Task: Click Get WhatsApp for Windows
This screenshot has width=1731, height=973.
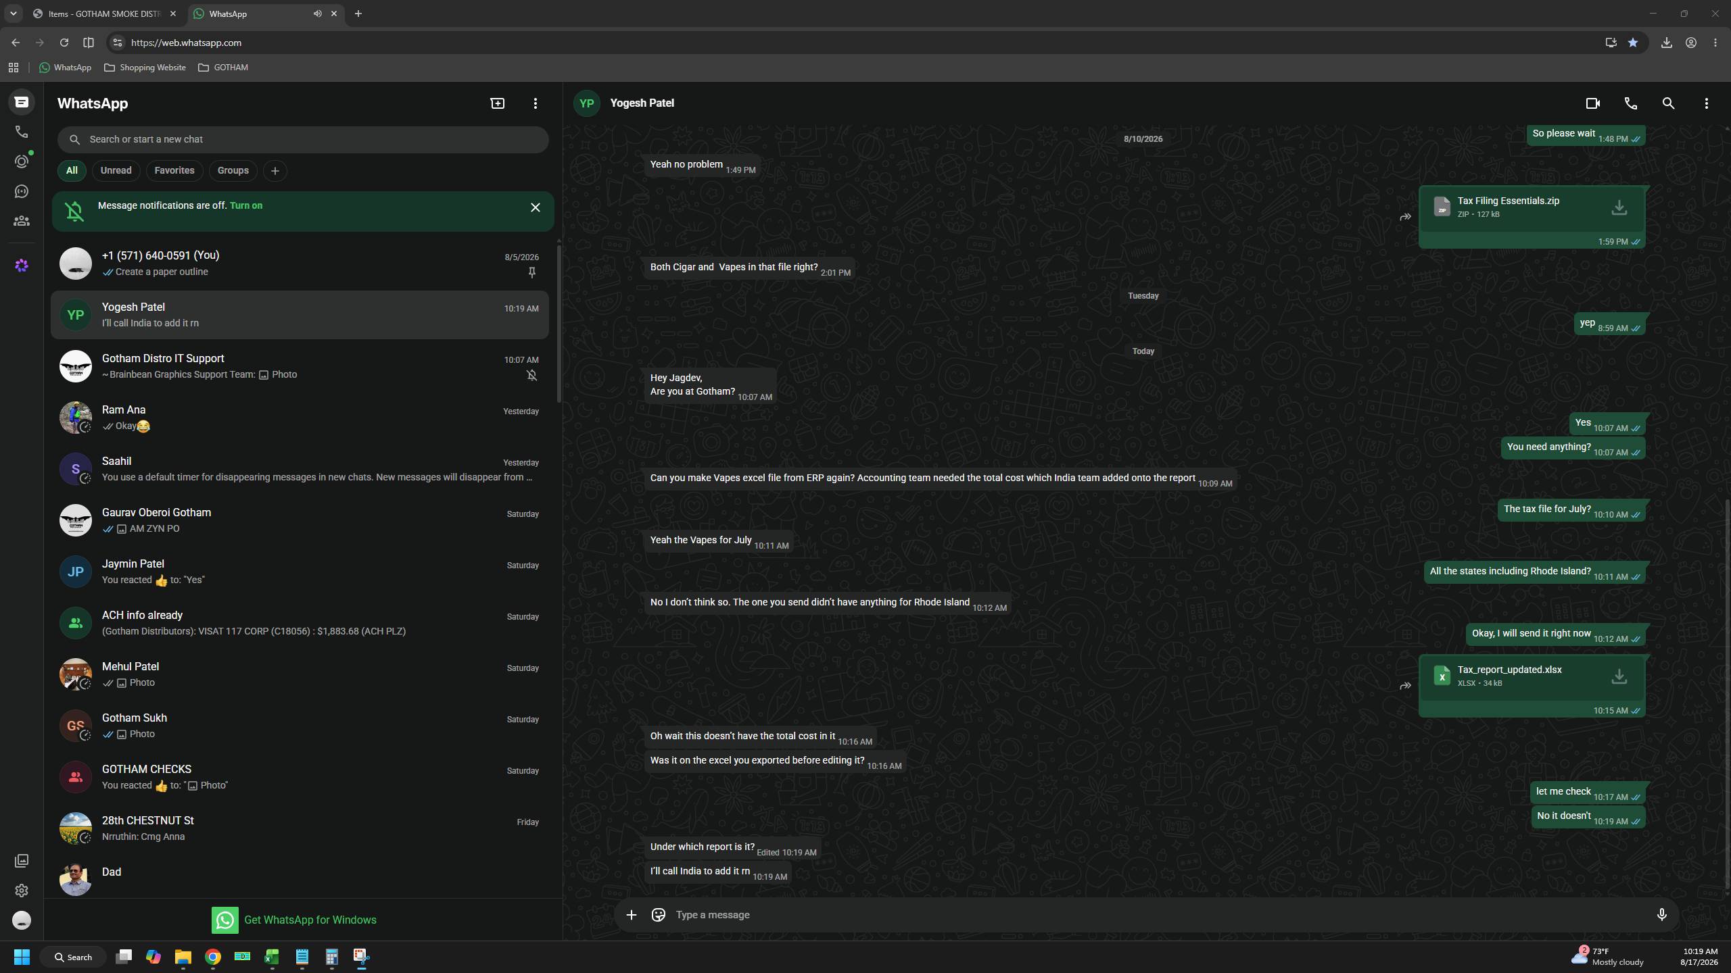Action: pyautogui.click(x=294, y=920)
